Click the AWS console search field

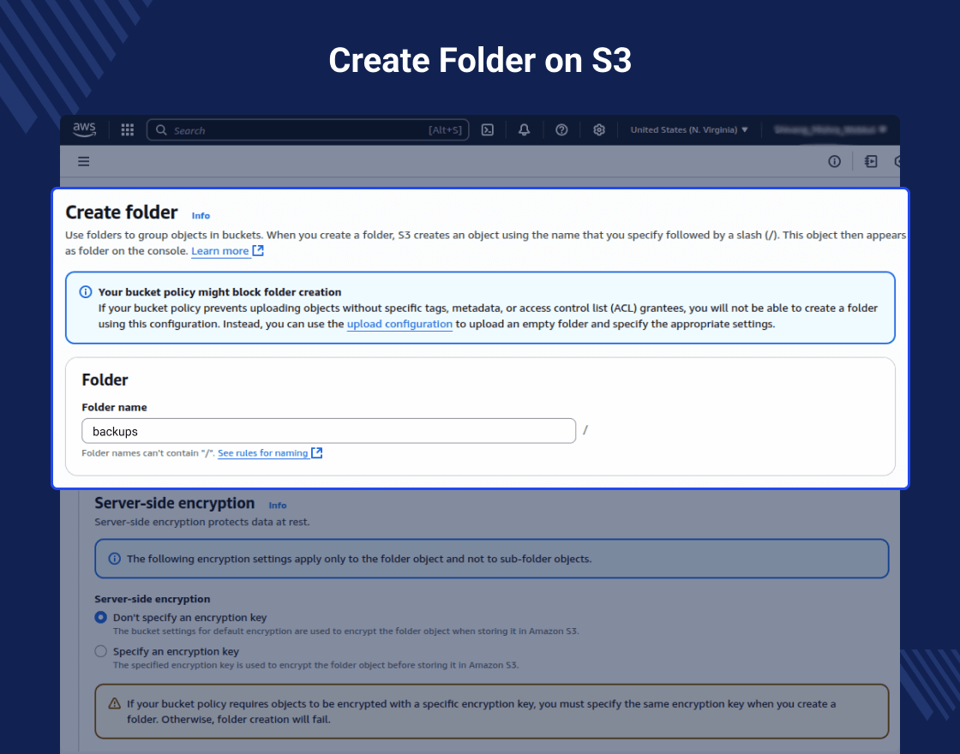[x=308, y=129]
